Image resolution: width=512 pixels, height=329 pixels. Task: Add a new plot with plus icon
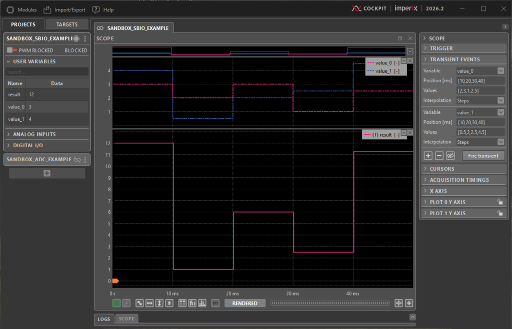(x=409, y=303)
